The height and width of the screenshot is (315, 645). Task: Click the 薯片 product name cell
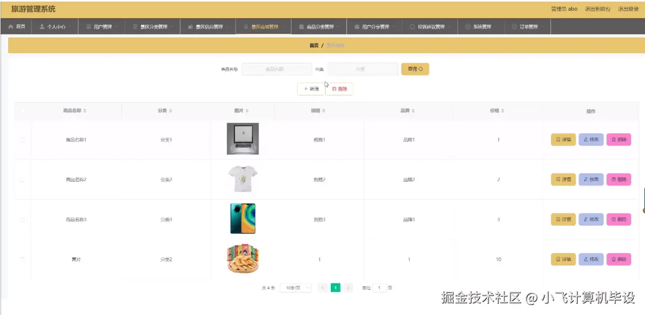click(76, 260)
